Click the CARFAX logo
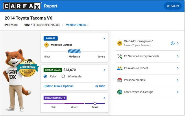Screen dimensions: 185x116 [22, 6]
